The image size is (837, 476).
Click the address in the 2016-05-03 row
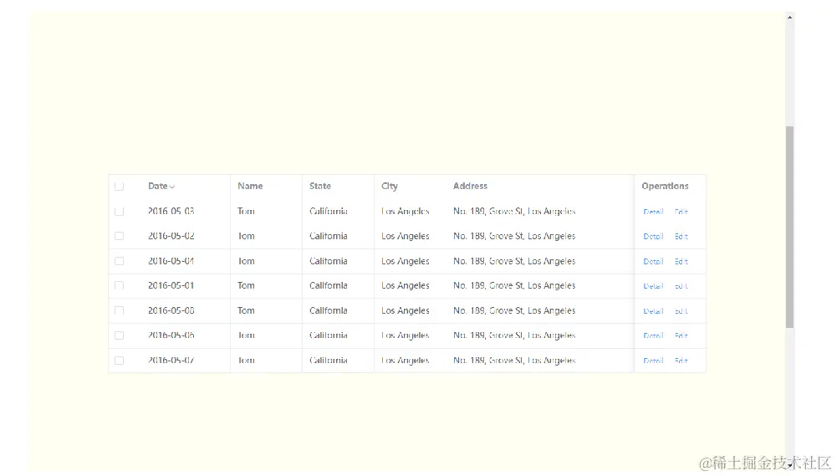coord(514,211)
